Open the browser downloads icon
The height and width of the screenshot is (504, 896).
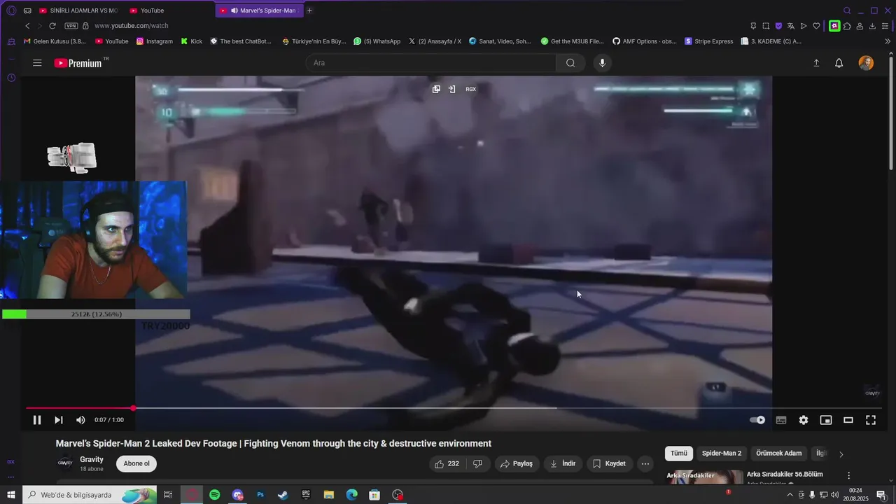click(x=872, y=26)
